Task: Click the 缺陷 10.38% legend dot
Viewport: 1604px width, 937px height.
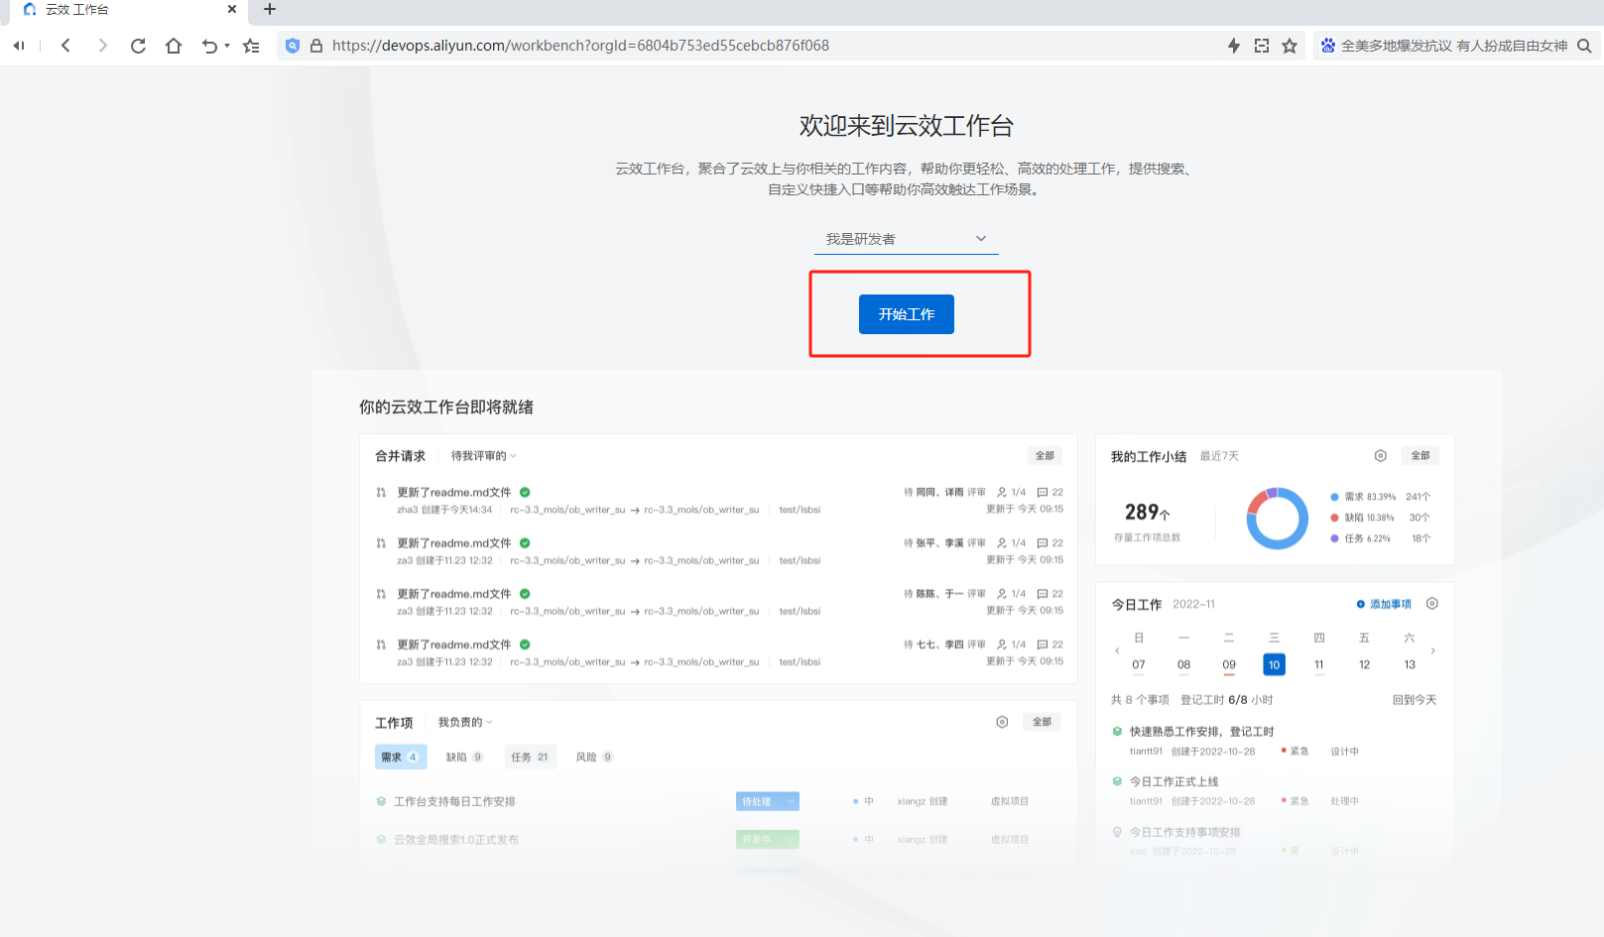Action: 1334,518
